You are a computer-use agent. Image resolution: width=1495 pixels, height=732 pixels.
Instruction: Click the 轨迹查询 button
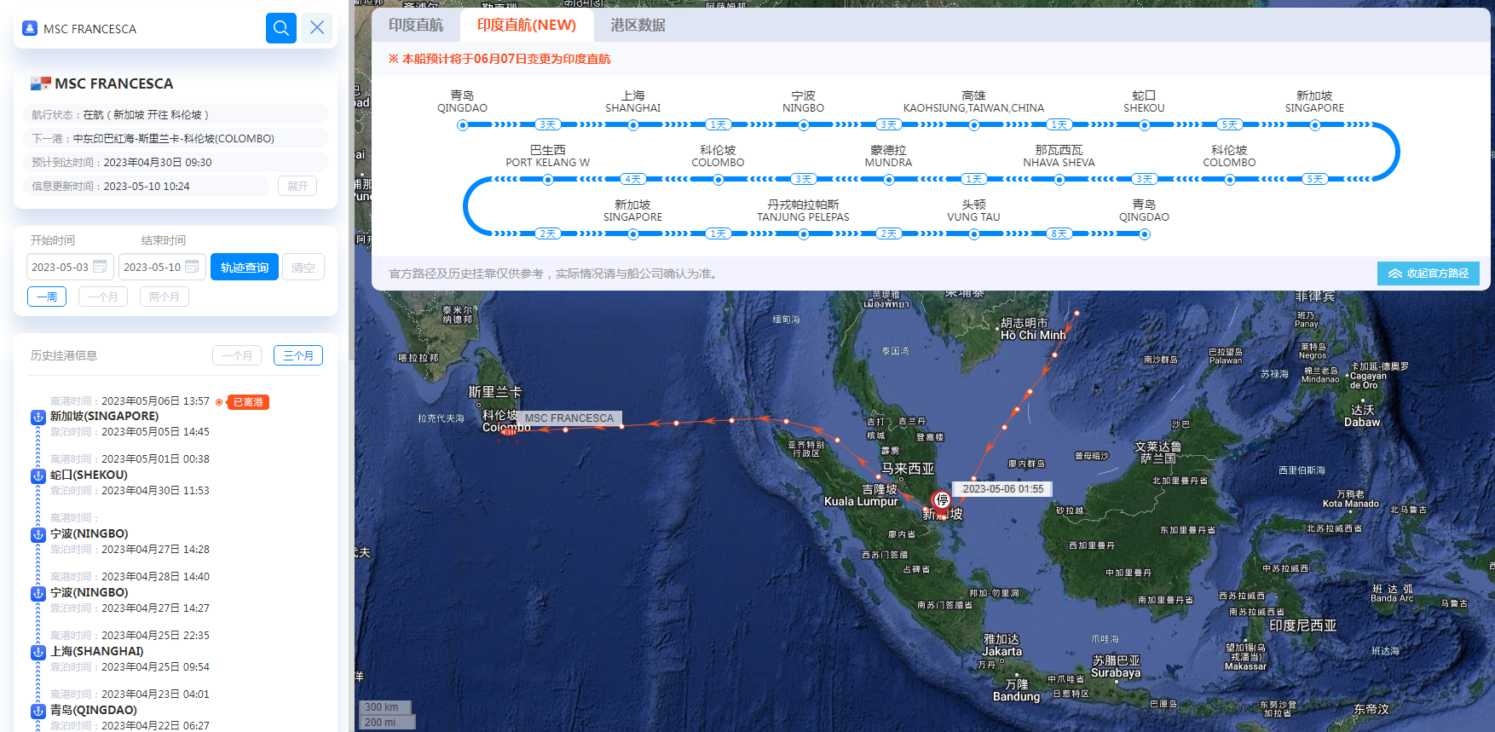245,267
